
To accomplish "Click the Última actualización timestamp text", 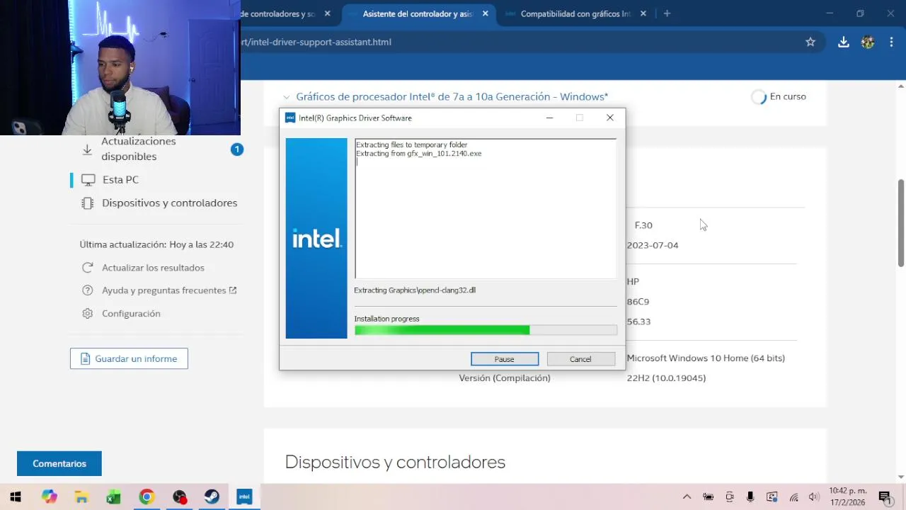I will pos(156,244).
